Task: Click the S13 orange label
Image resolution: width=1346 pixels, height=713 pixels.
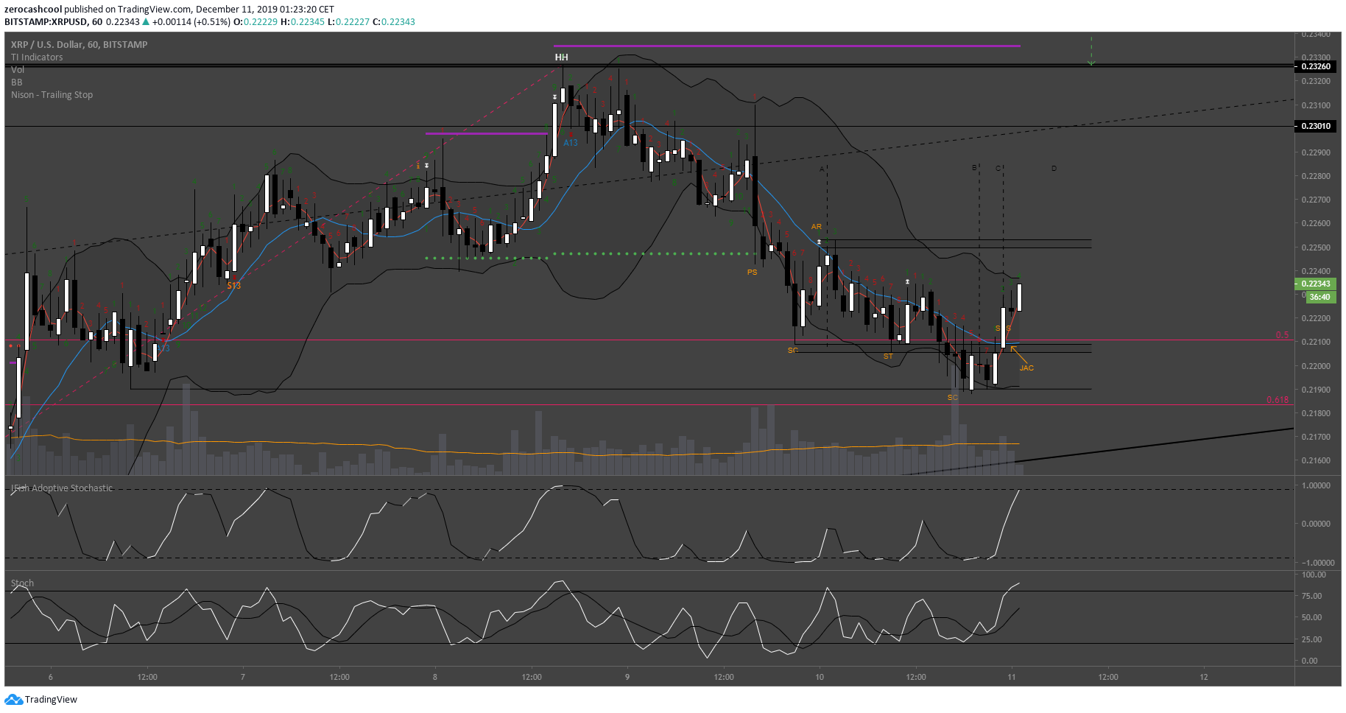Action: click(233, 286)
